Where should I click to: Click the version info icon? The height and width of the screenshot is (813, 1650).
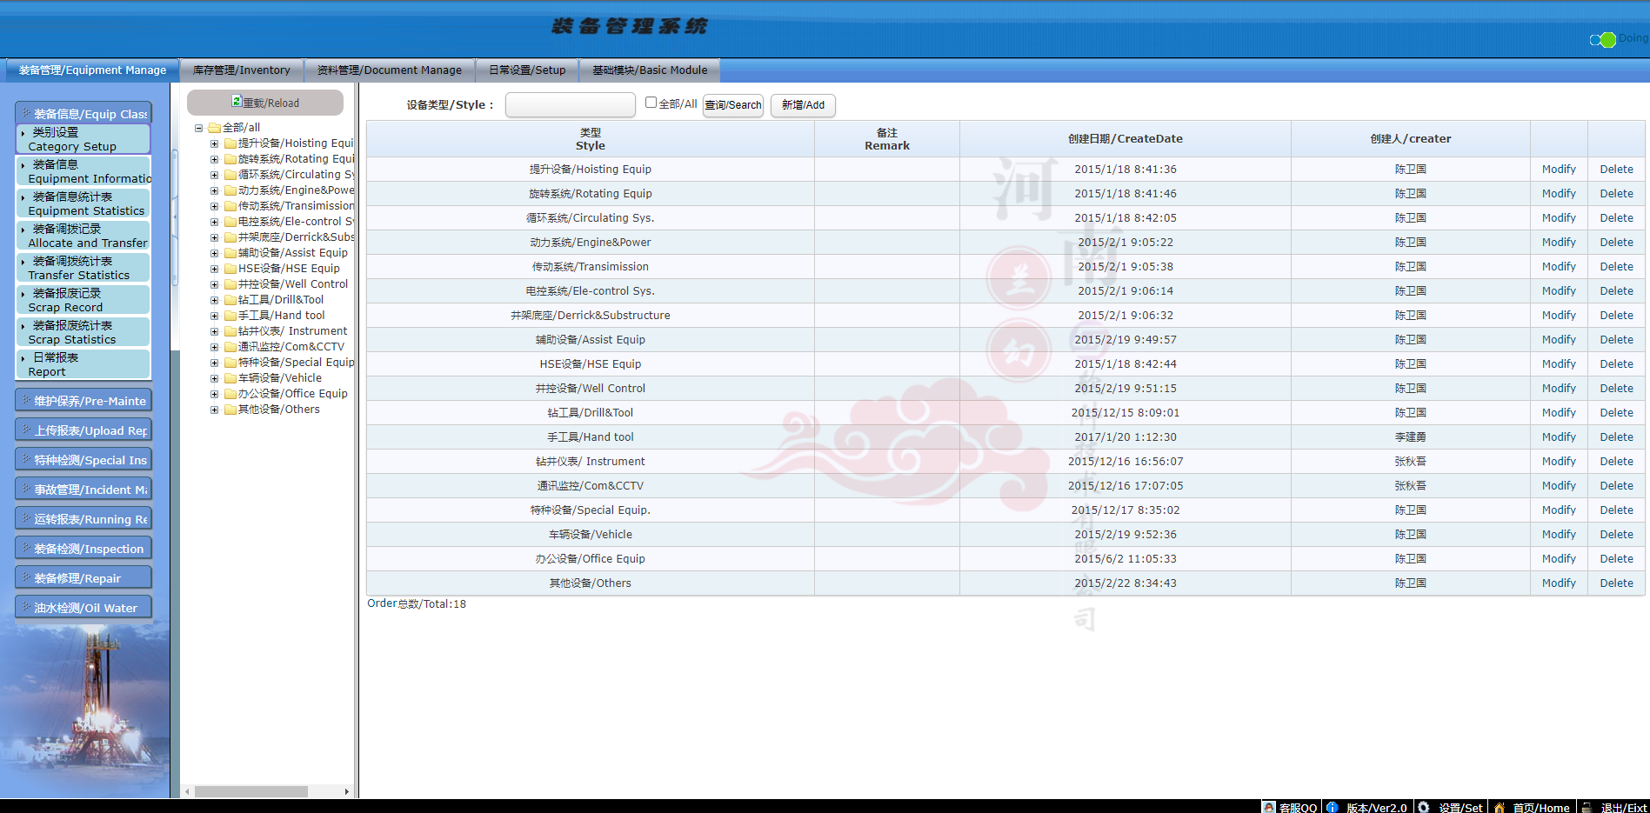(1332, 807)
